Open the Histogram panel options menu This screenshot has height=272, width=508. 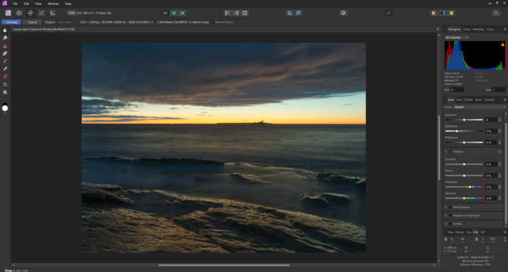504,29
